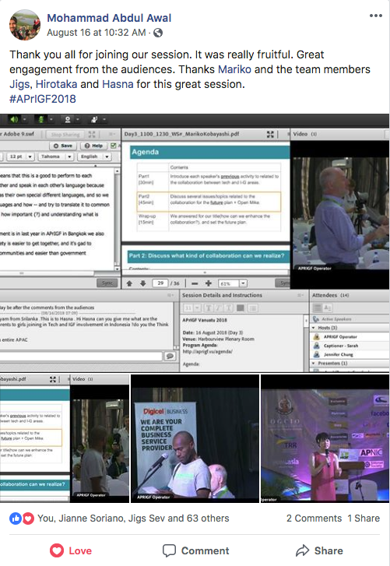This screenshot has height=566, width=390.
Task: Open the woman in pink dress photo
Action: (325, 438)
